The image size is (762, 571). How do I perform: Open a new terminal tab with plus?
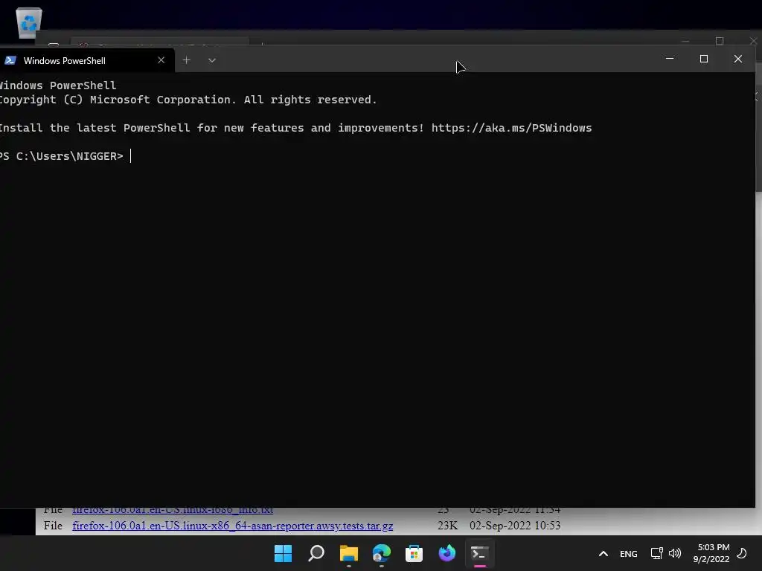pyautogui.click(x=186, y=60)
